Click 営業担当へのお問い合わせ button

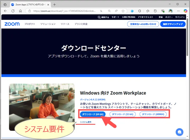click(143, 24)
